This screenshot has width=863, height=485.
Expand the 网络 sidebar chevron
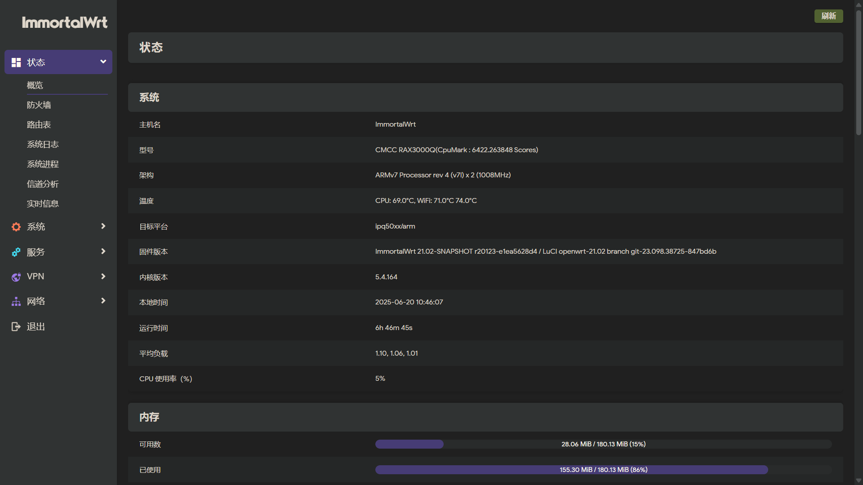tap(103, 300)
